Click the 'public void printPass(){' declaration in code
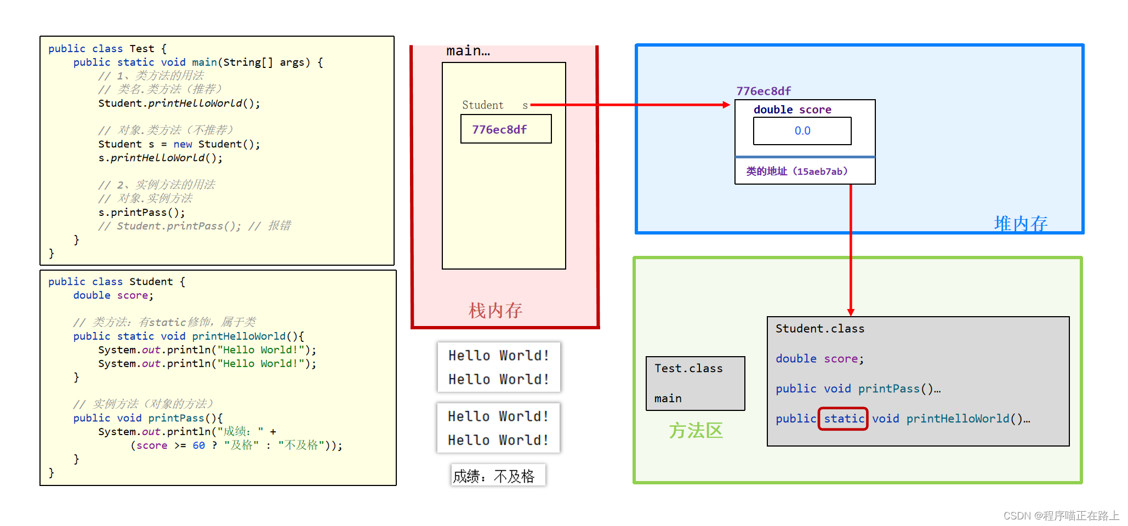The width and height of the screenshot is (1128, 526). tap(148, 418)
